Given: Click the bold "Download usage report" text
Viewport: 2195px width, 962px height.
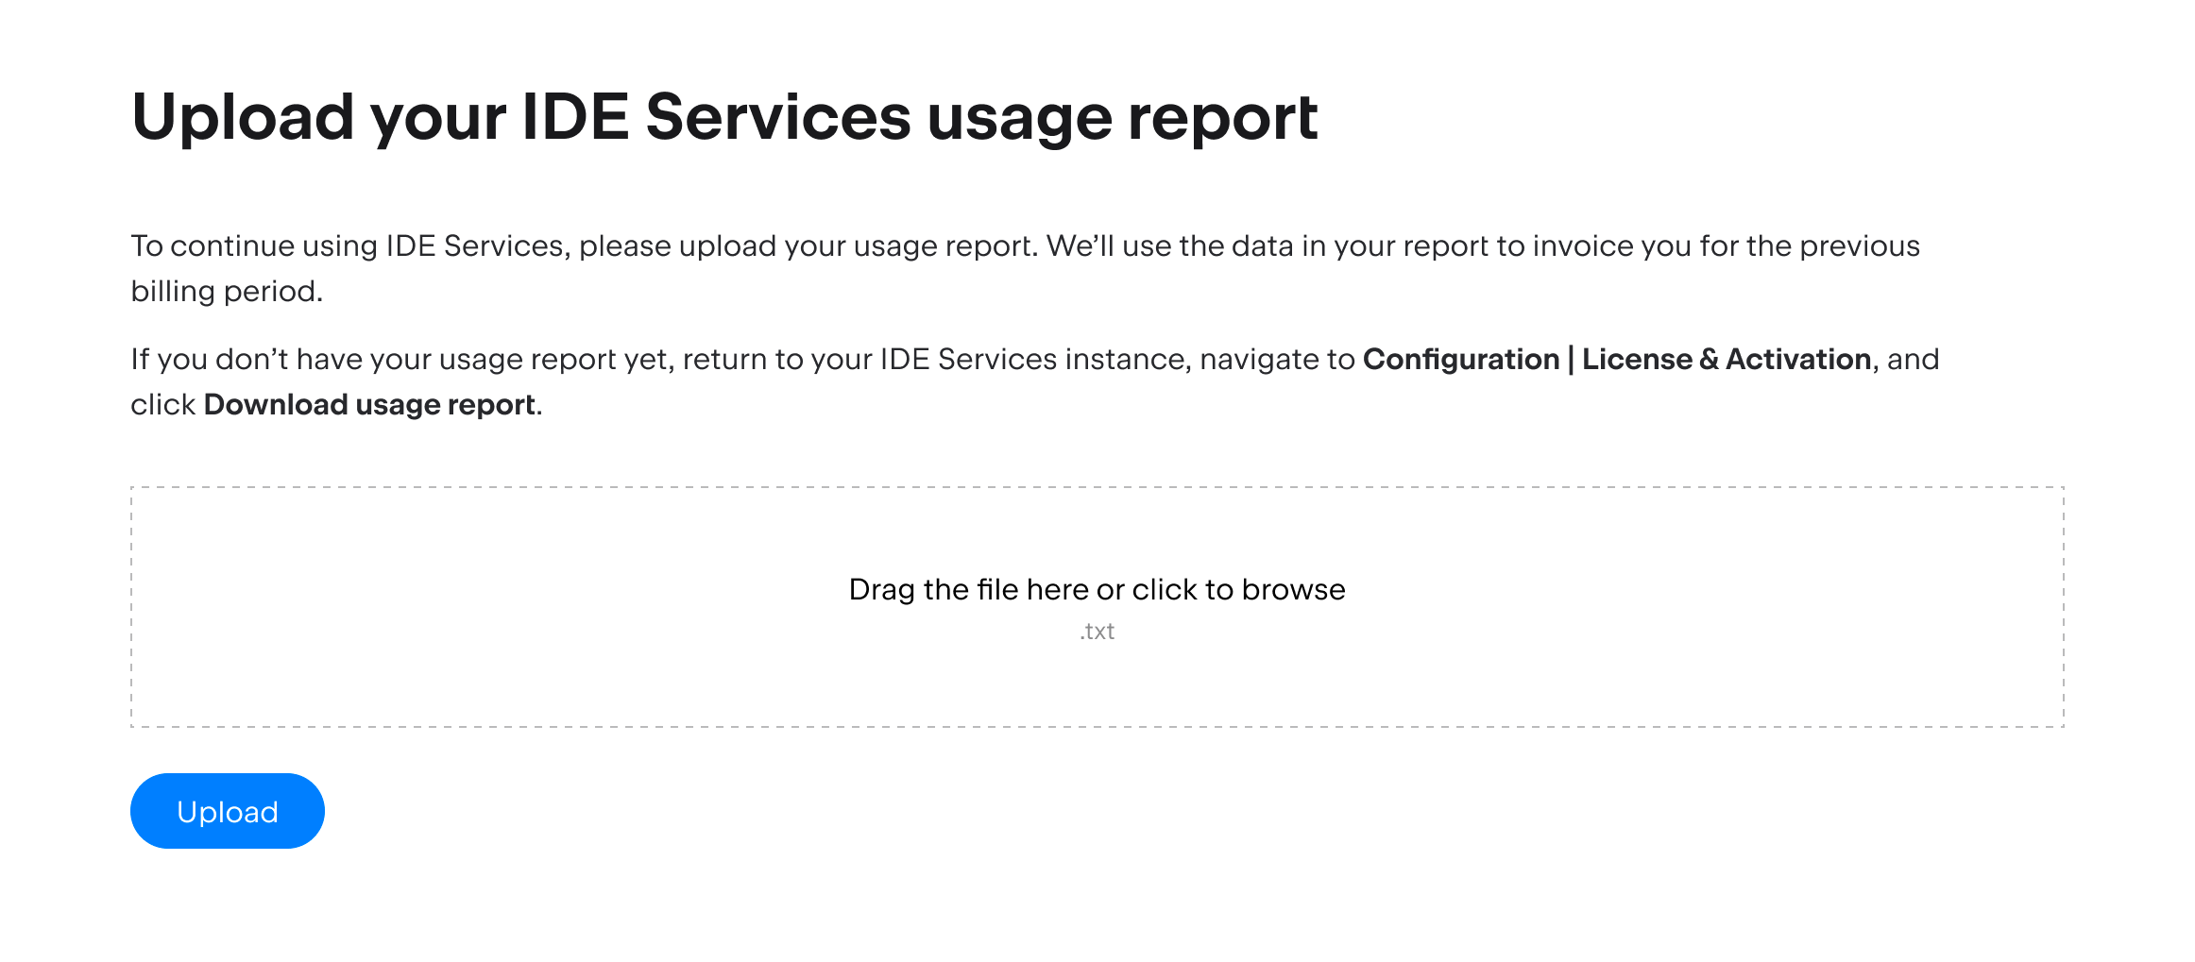Looking at the screenshot, I should click(x=368, y=404).
